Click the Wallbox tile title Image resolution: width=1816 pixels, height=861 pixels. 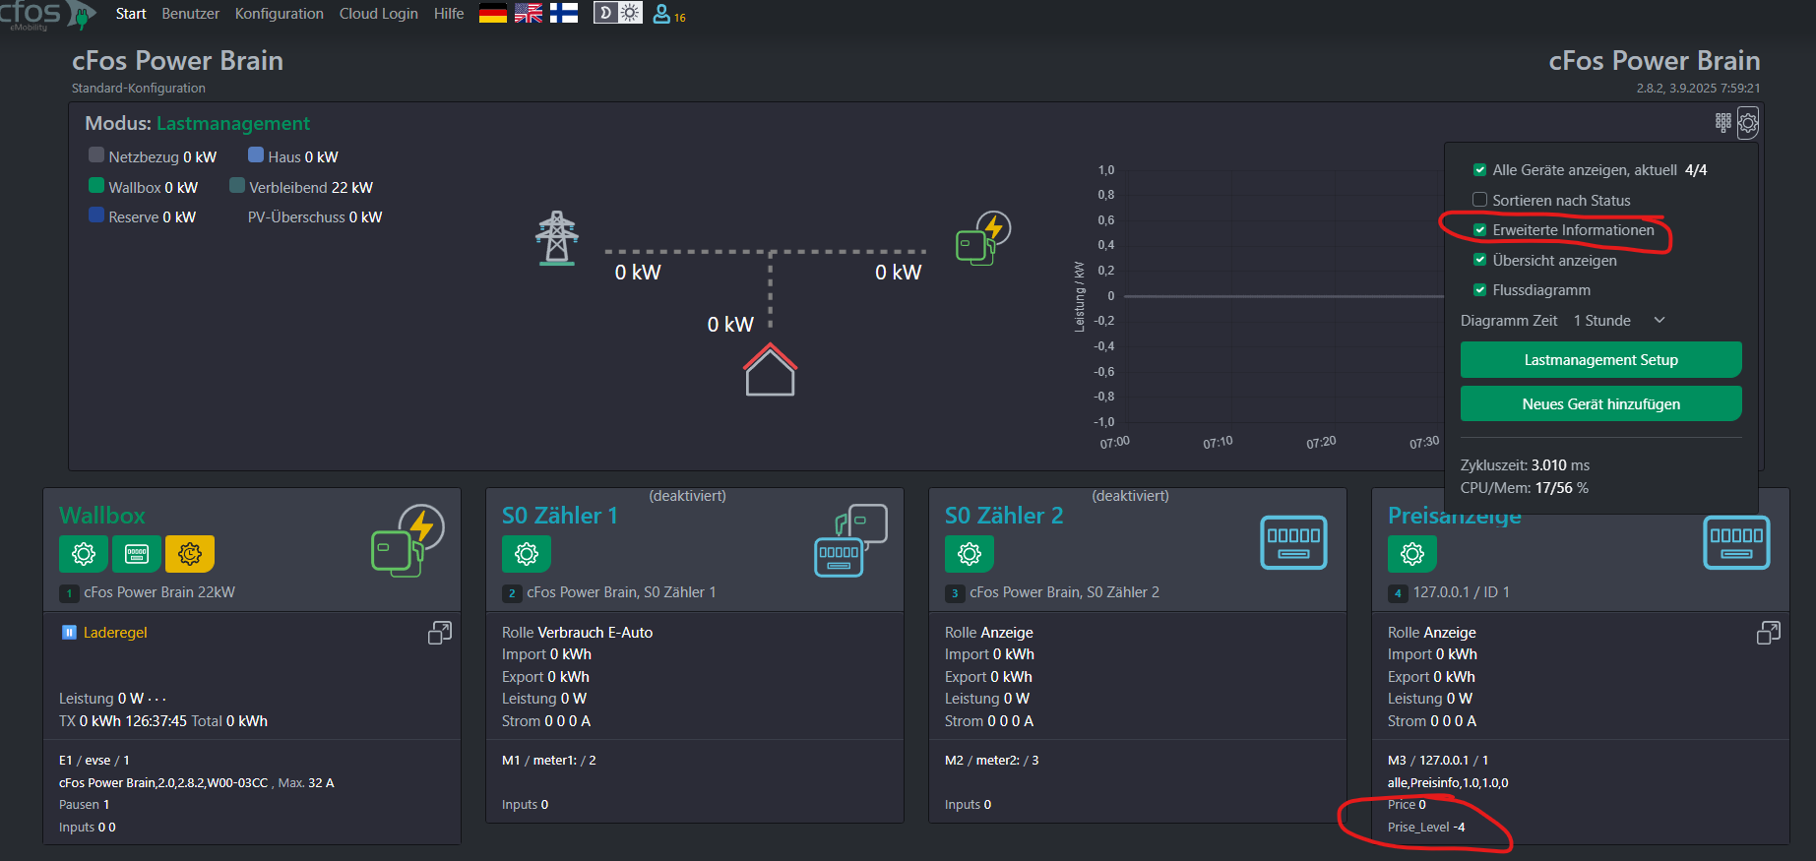click(102, 516)
